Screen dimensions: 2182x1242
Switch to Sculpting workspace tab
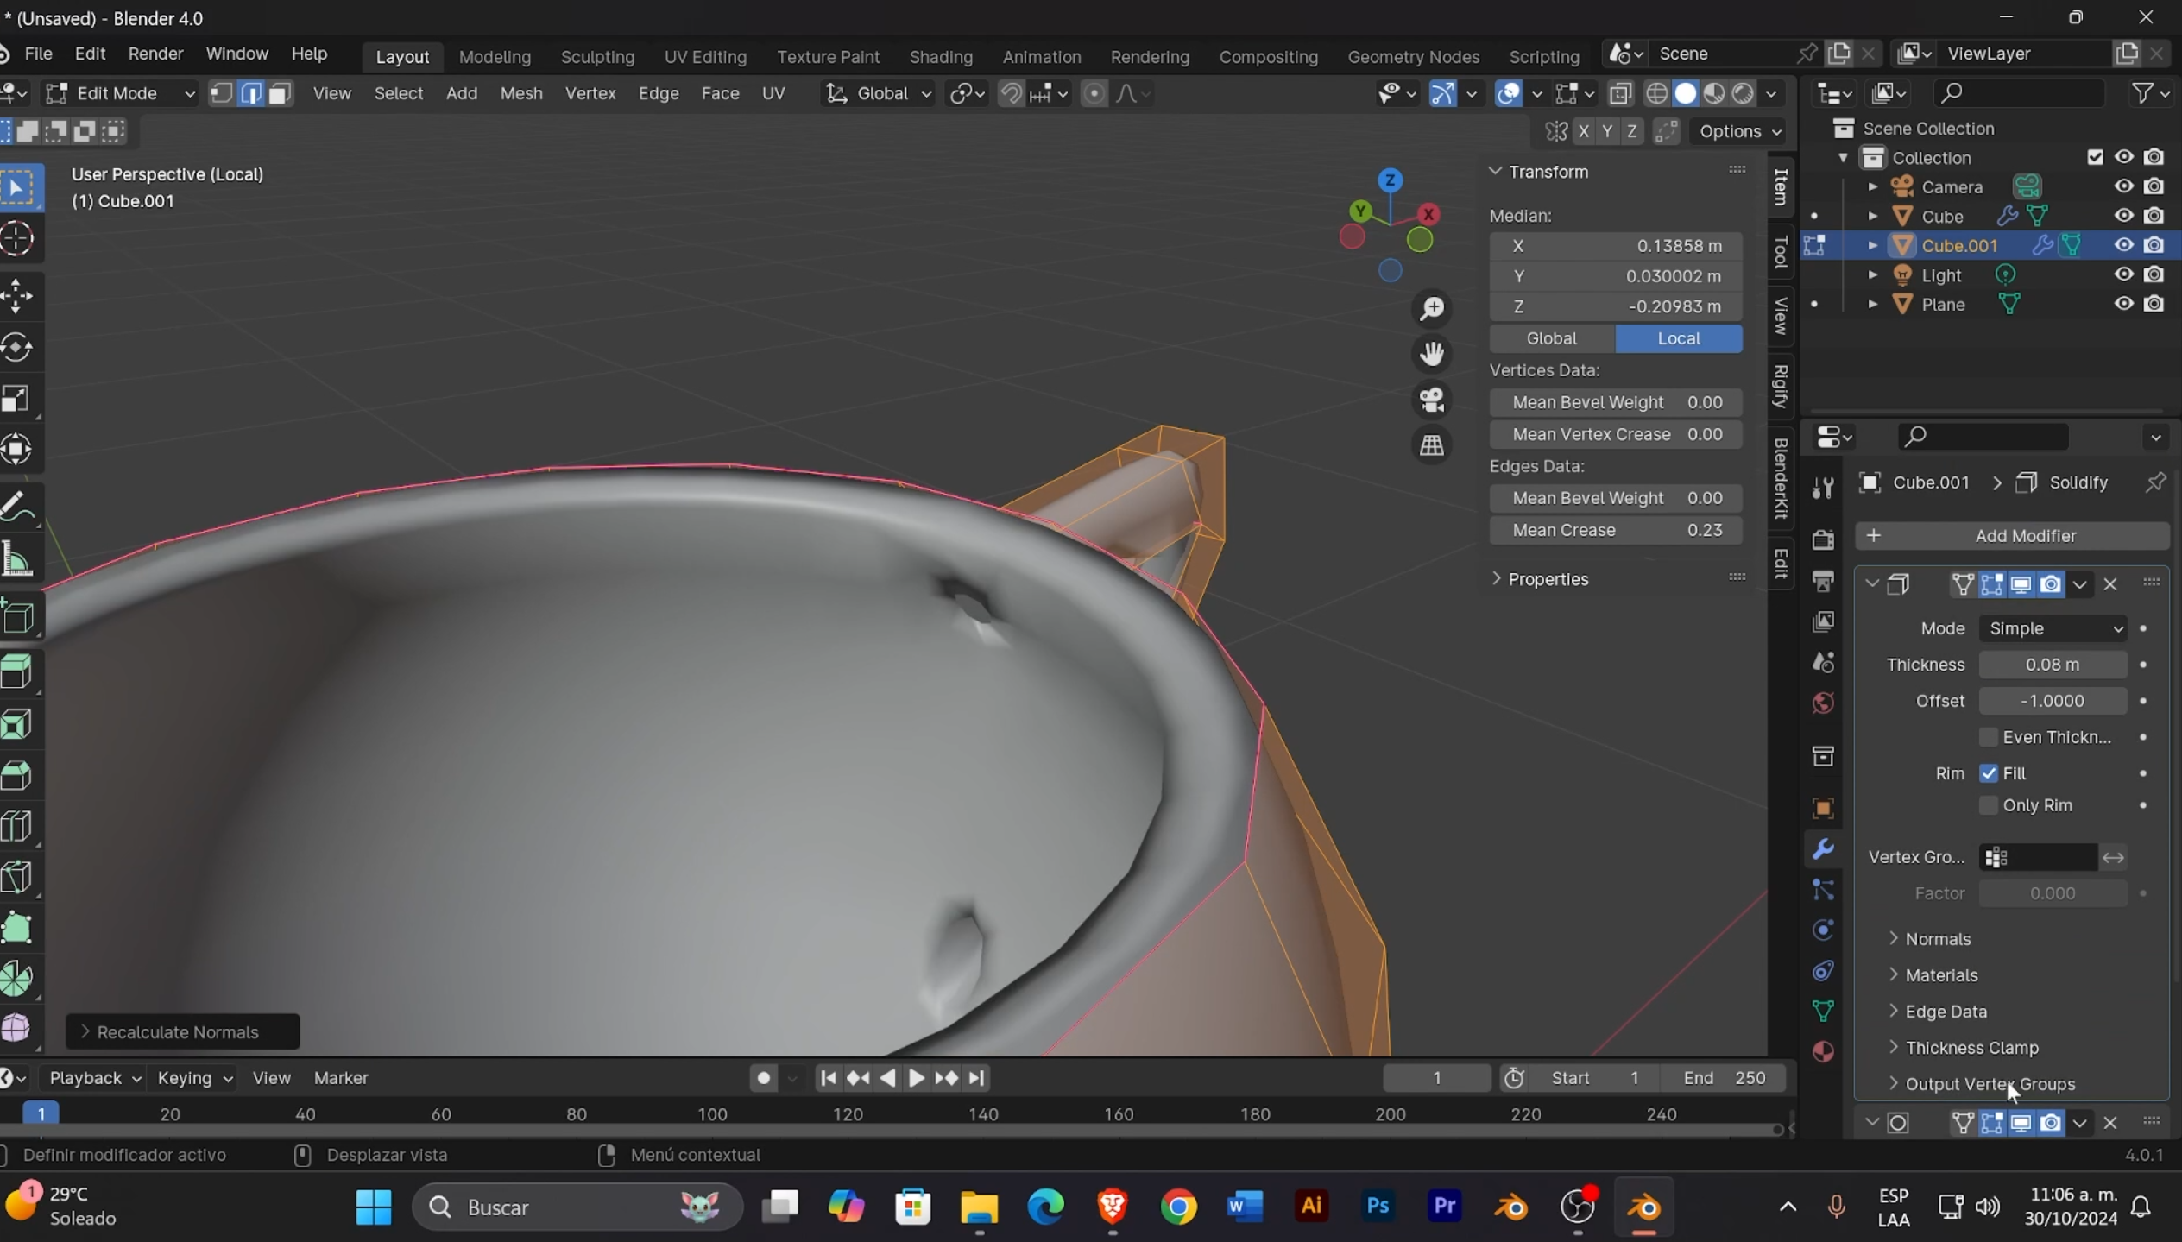[x=597, y=57]
